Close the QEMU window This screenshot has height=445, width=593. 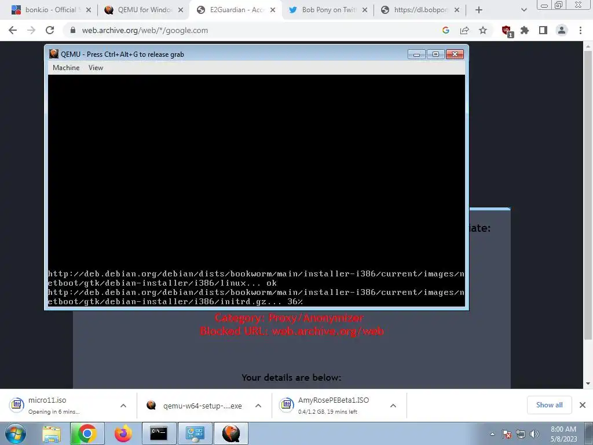[455, 54]
